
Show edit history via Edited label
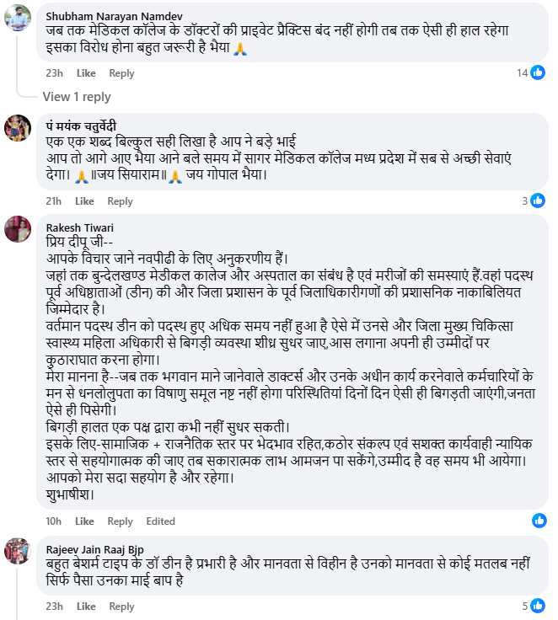160,521
